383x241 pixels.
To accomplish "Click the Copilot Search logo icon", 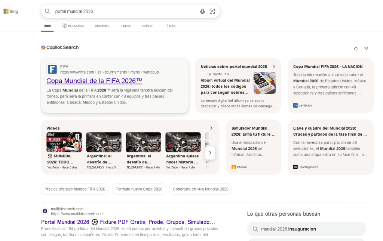I will (x=43, y=47).
